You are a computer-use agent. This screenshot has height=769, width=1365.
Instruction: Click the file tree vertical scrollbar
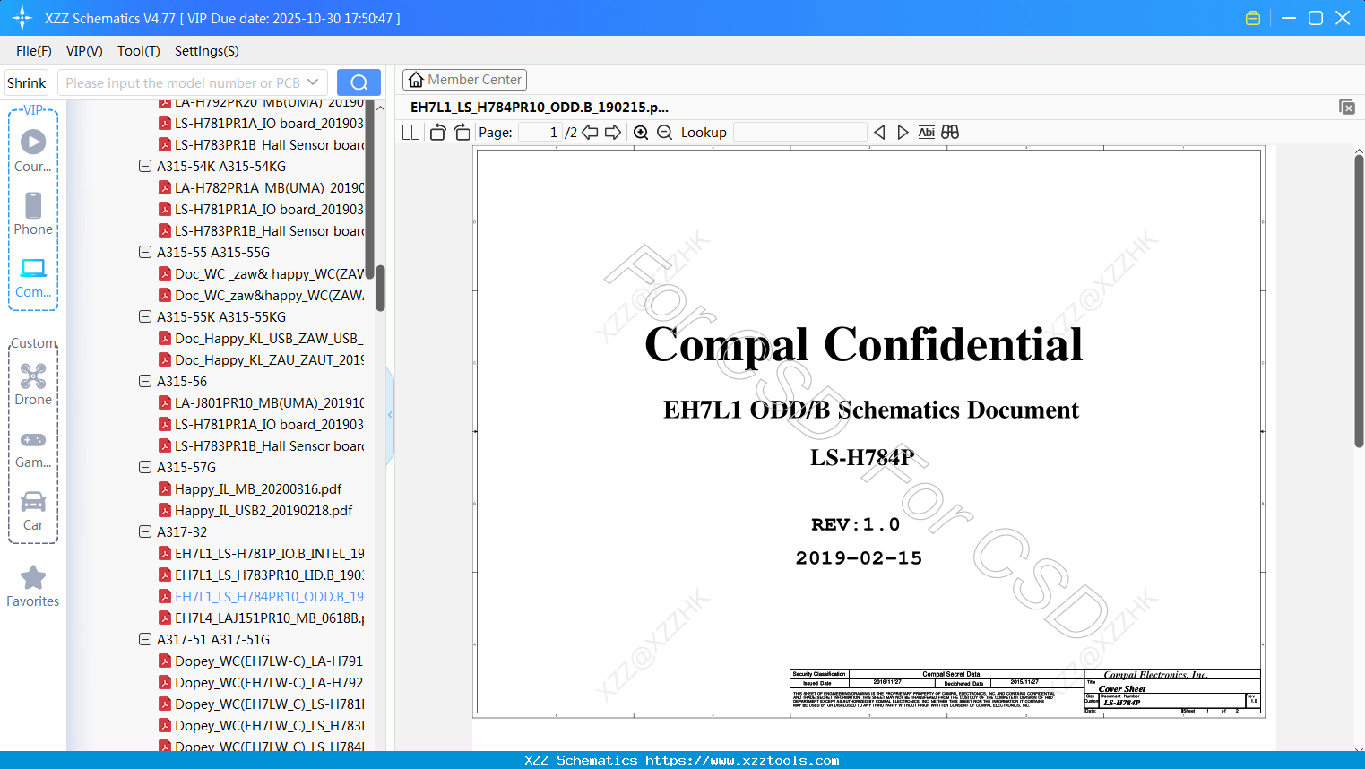380,288
